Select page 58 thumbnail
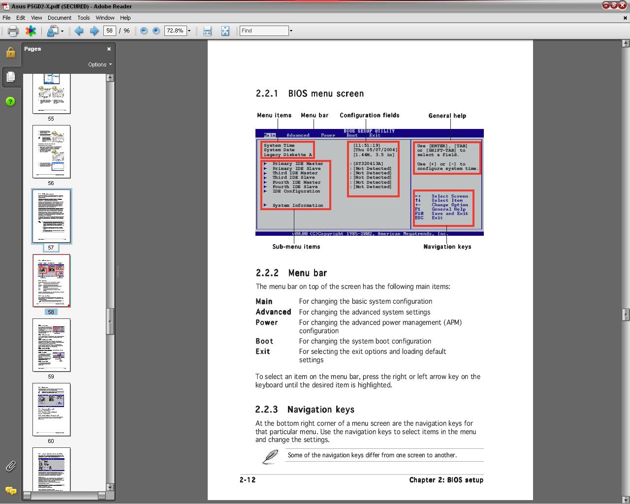The width and height of the screenshot is (630, 504). pos(52,281)
